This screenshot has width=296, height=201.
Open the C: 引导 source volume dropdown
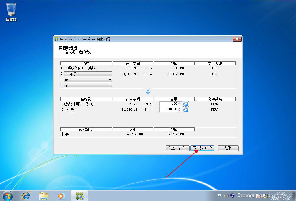tap(109, 74)
